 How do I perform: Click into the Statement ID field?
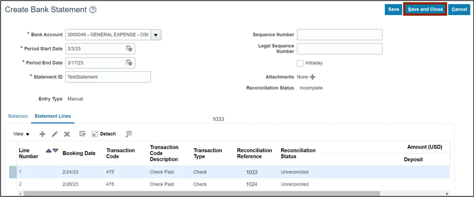[108, 77]
